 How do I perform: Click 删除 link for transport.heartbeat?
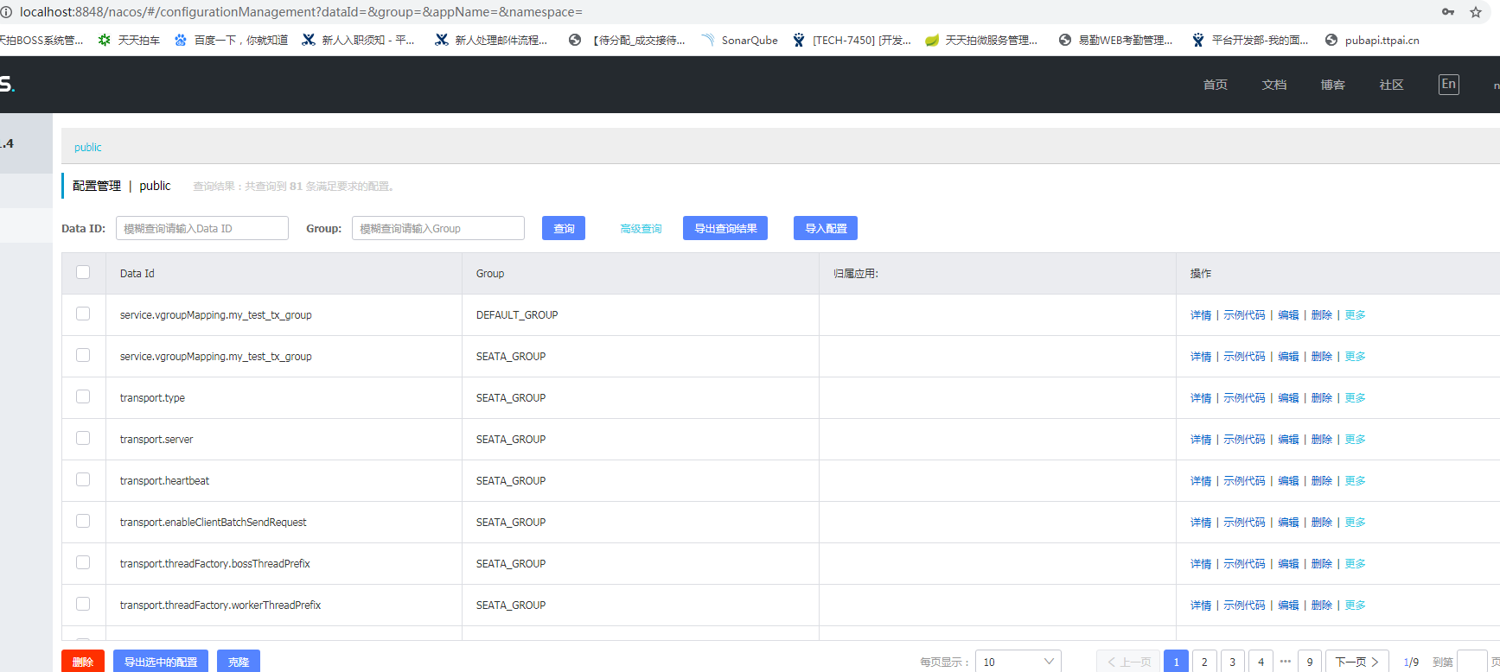(1322, 481)
